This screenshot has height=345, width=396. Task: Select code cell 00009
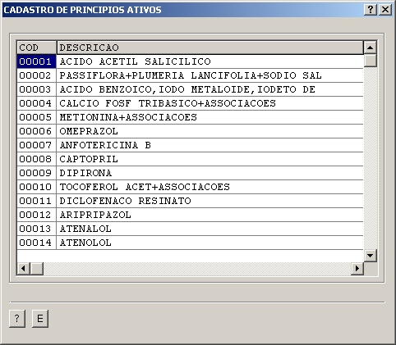[37, 173]
